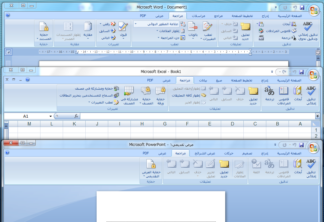Click Next (التالي) change in Word
This screenshot has width=324, height=222.
coord(109,38)
